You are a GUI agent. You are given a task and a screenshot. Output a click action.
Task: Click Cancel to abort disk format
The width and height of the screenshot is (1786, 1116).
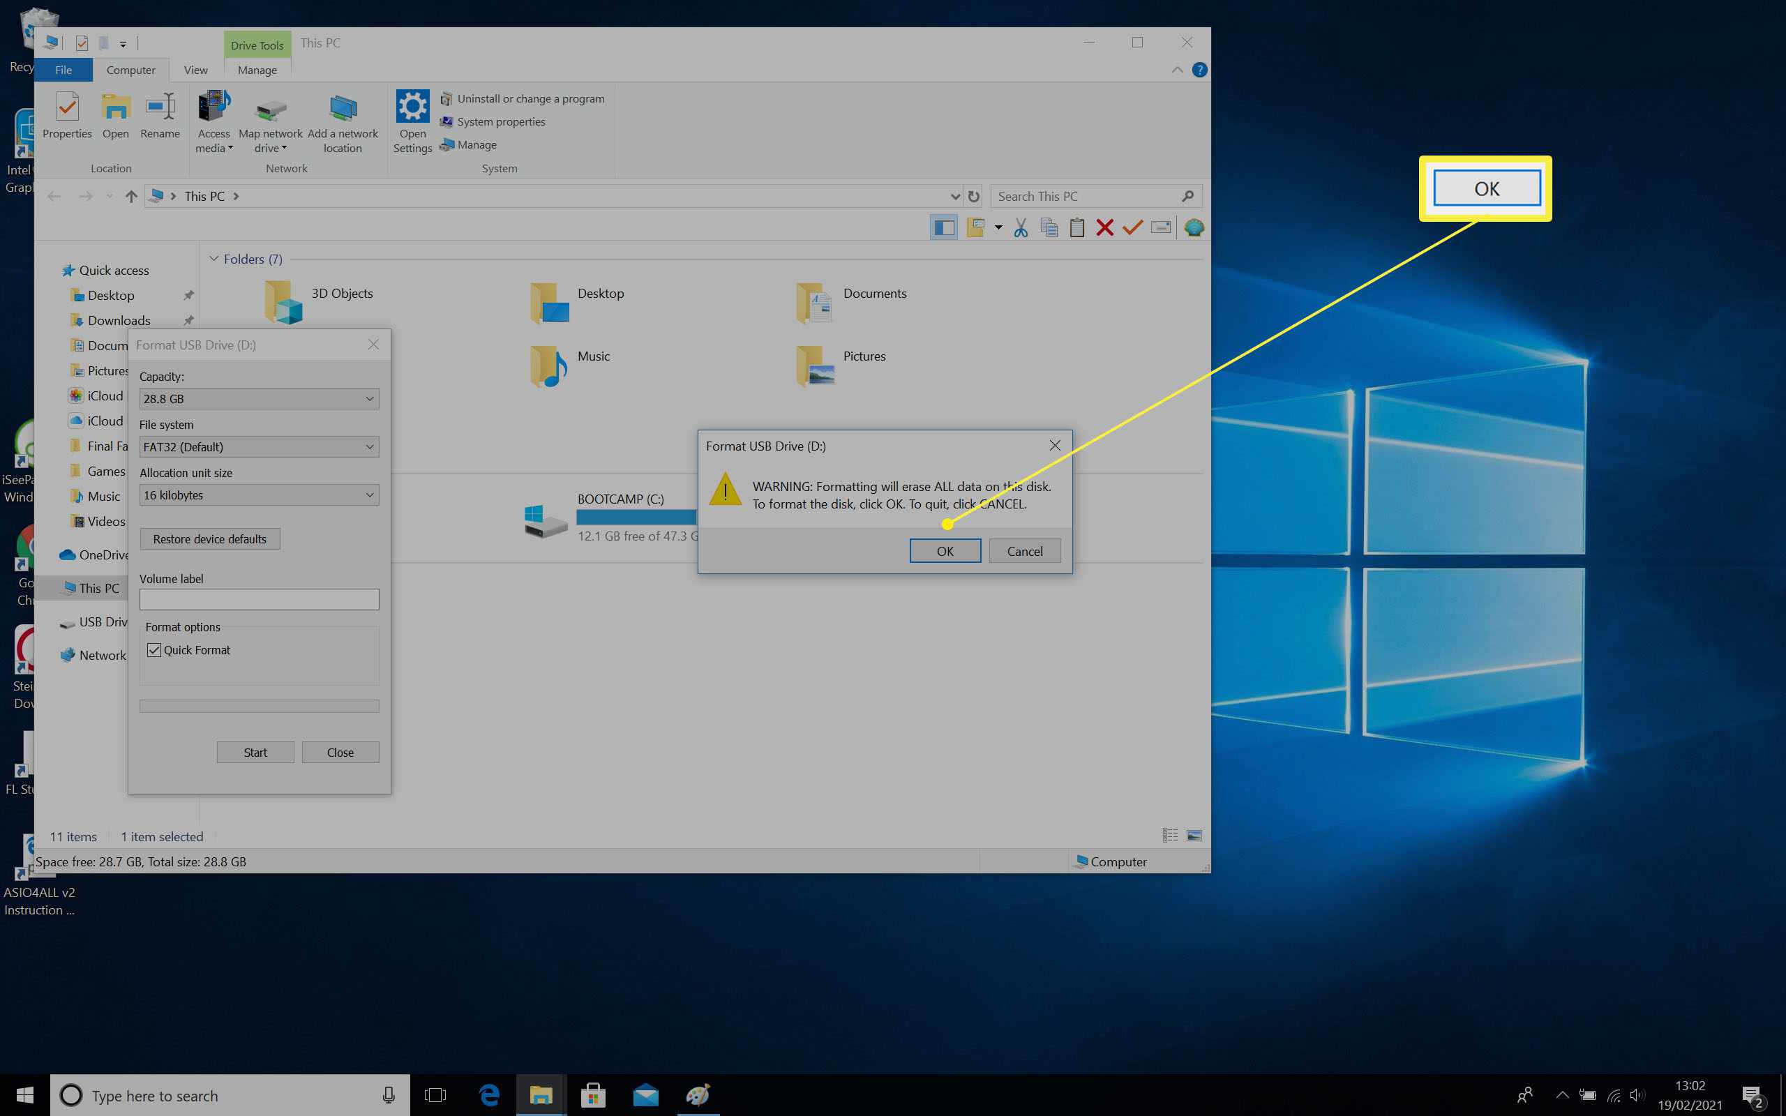point(1023,550)
